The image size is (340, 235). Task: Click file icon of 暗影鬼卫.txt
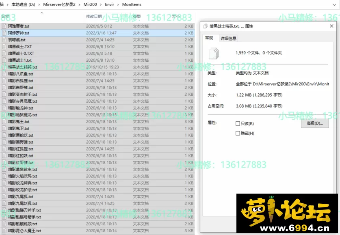point(4,128)
